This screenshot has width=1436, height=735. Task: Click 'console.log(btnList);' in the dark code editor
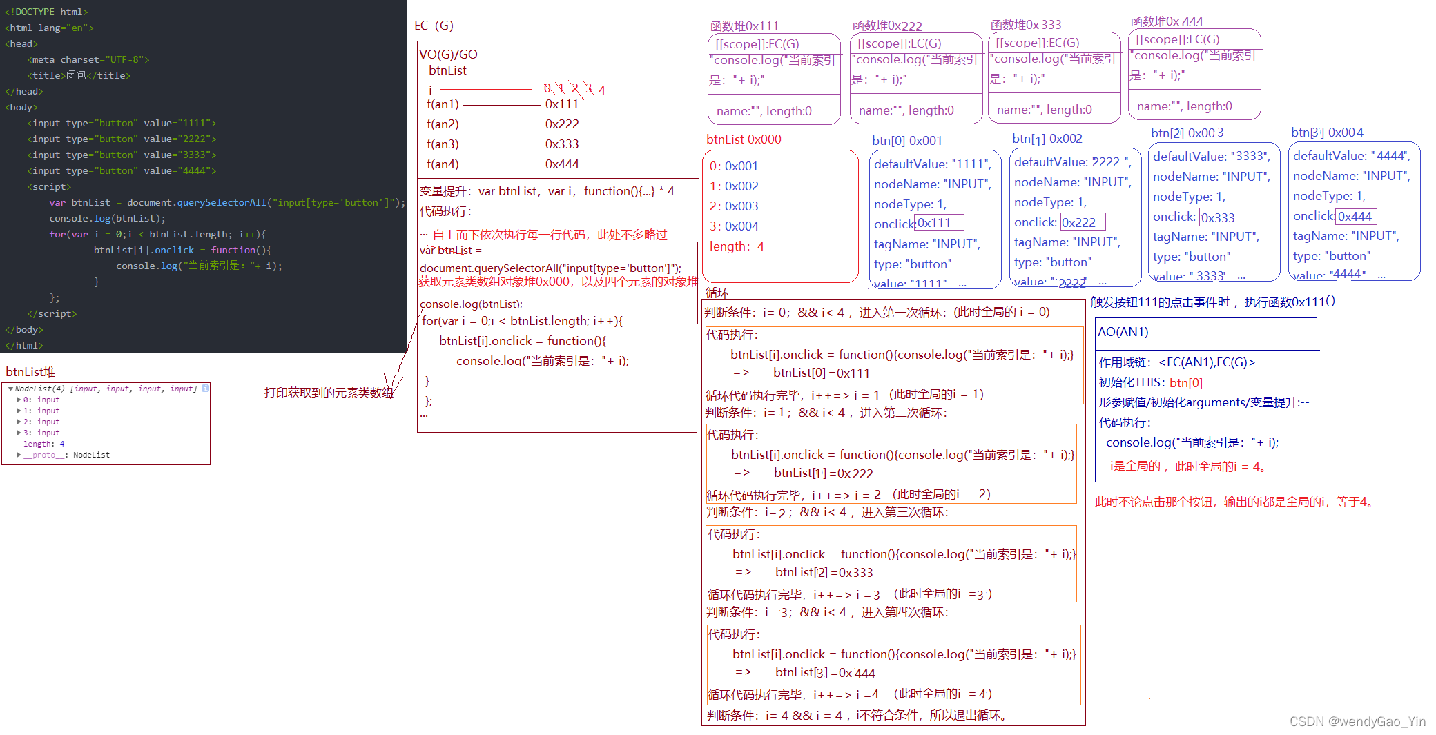click(x=107, y=218)
